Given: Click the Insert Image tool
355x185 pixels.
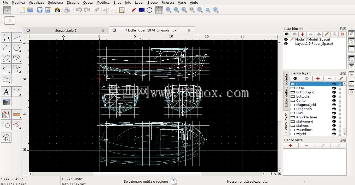Looking at the screenshot, I should (x=6, y=102).
